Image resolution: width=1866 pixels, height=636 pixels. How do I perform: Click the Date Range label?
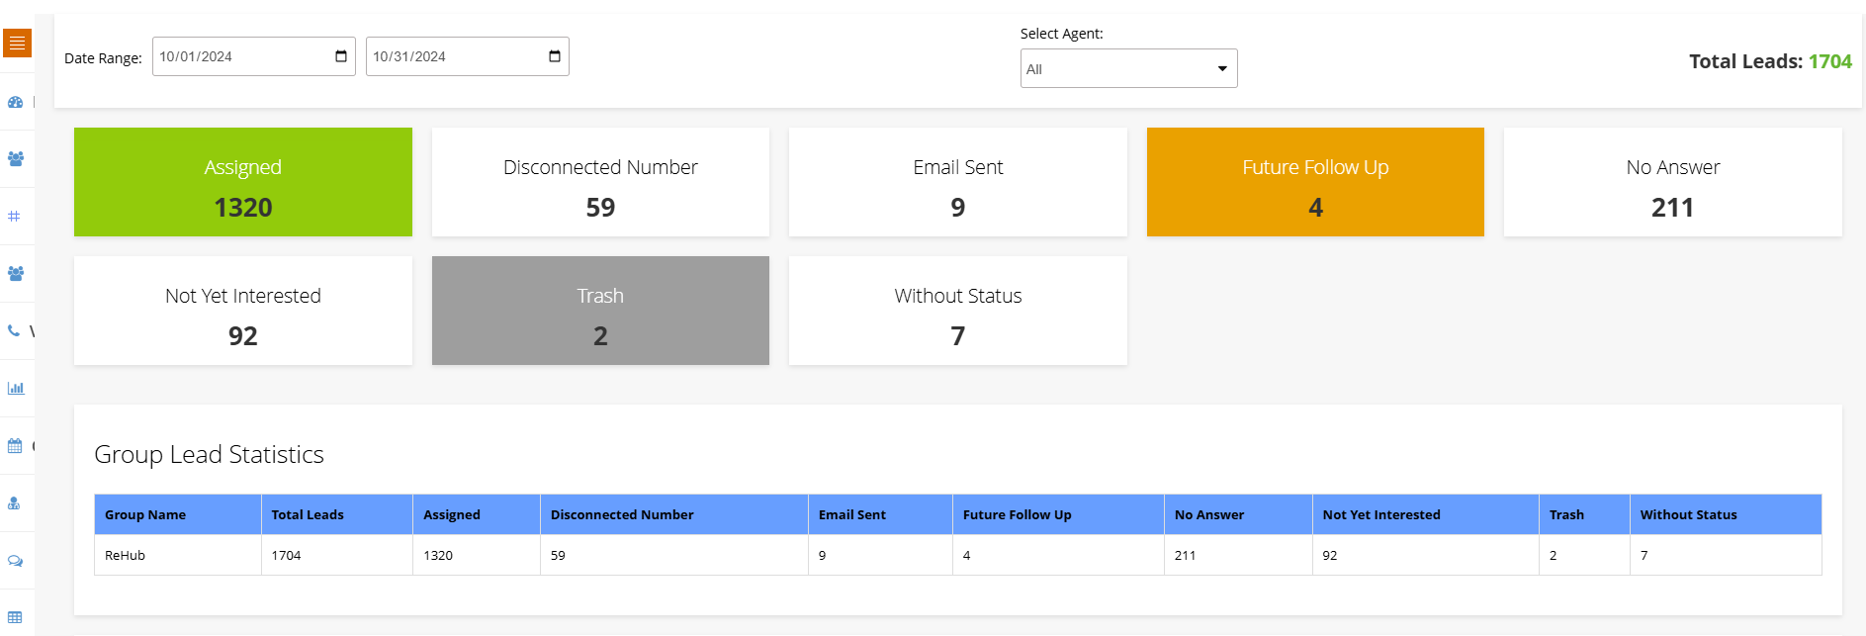103,58
